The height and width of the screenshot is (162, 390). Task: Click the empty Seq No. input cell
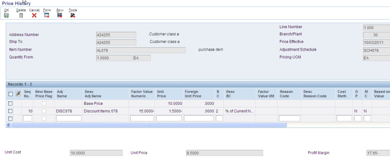click(27, 118)
